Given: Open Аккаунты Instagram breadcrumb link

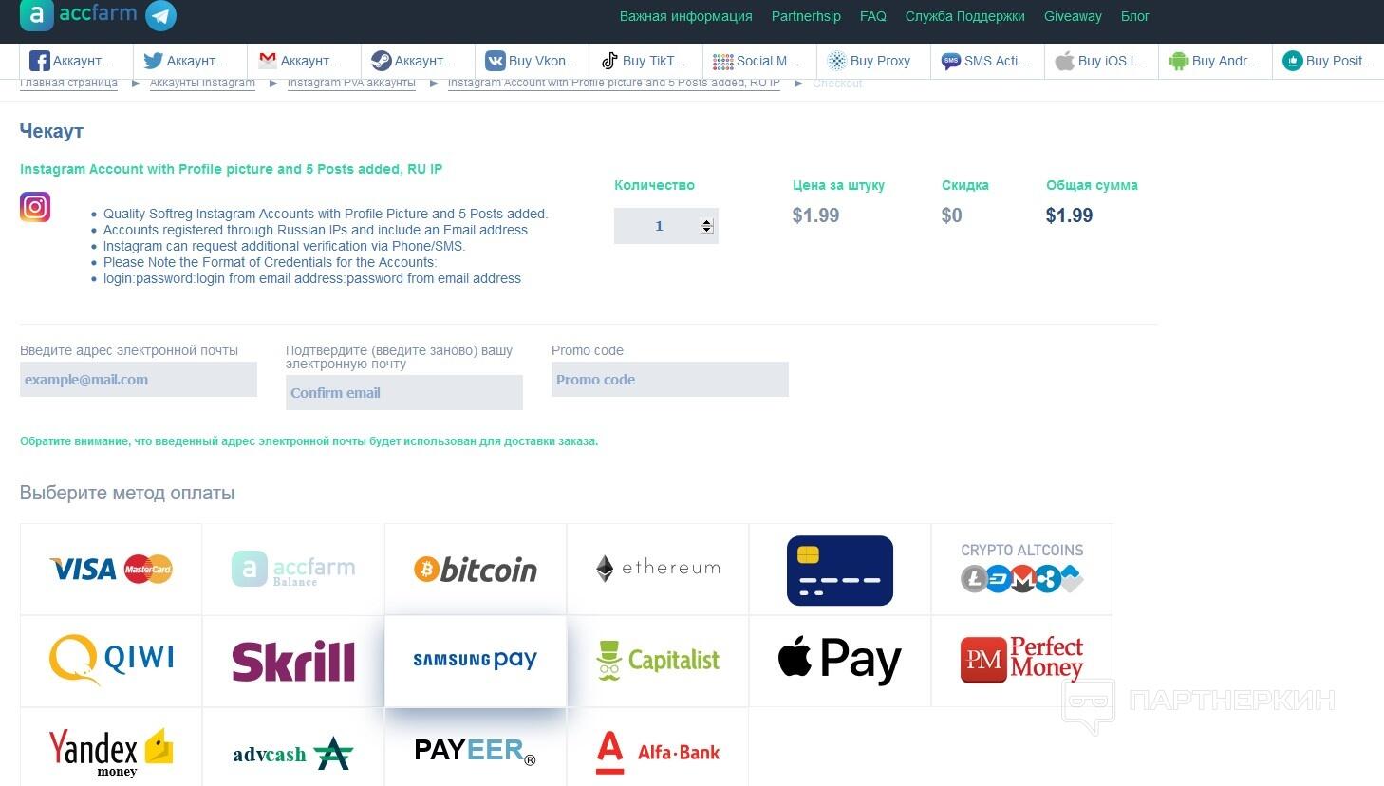Looking at the screenshot, I should click(202, 84).
